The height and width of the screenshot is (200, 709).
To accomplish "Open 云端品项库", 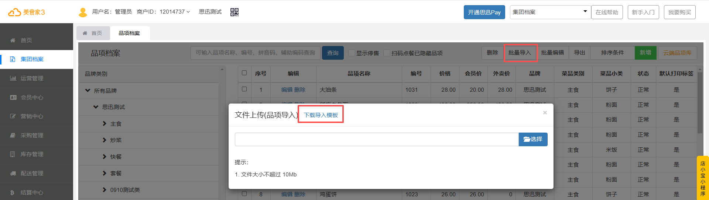I will [x=677, y=53].
